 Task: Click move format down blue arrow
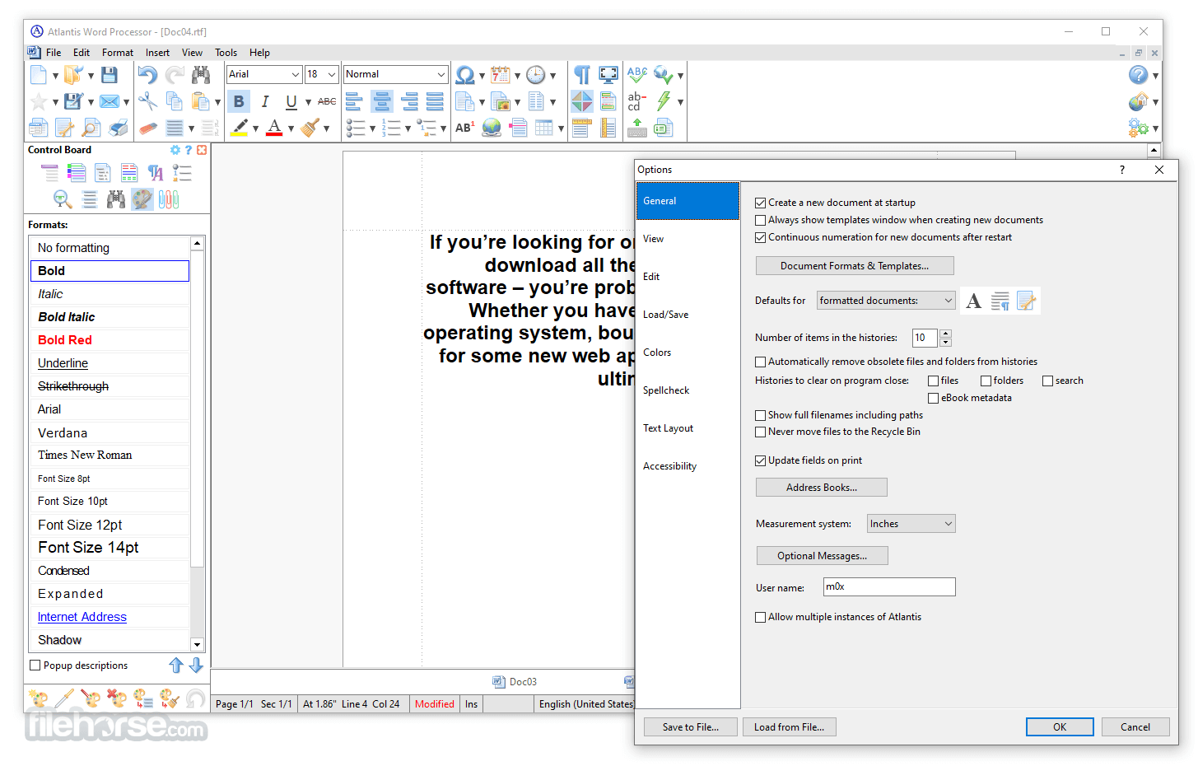click(x=196, y=666)
